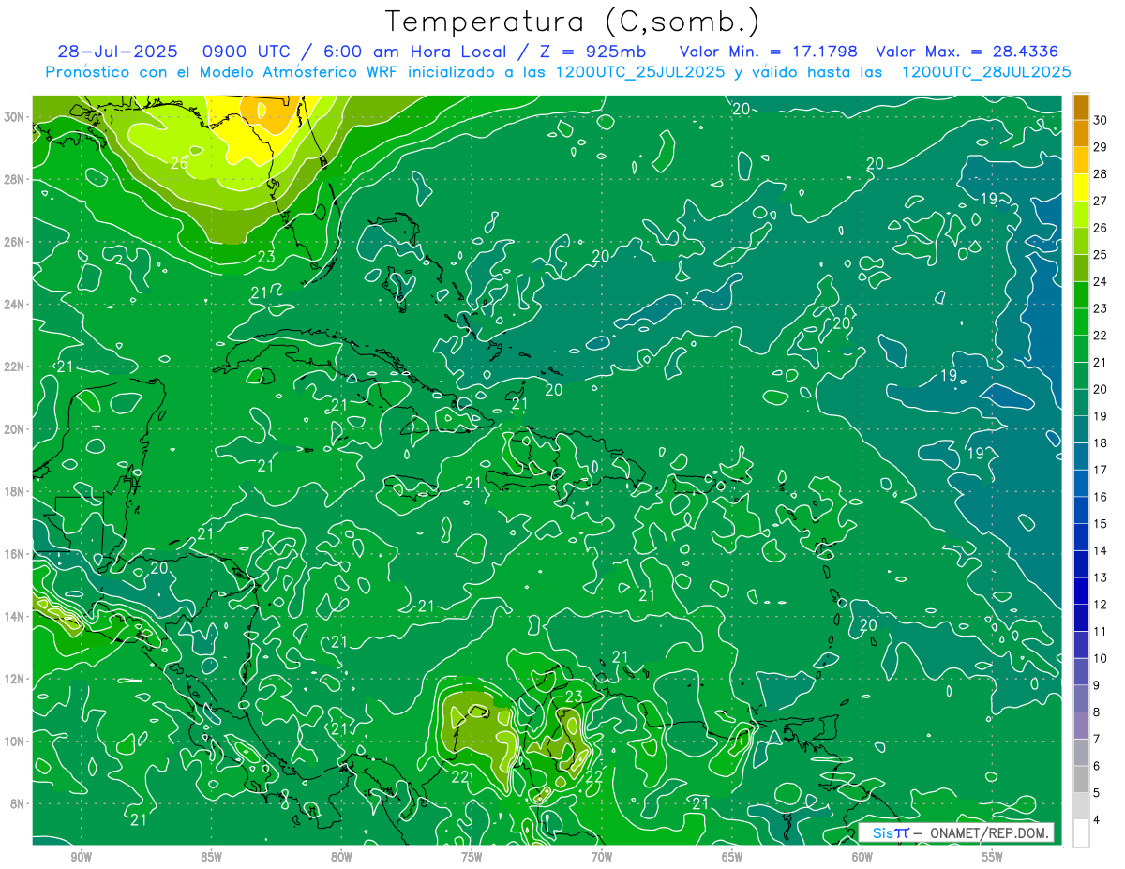Click the '55W' longitude axis label
Image resolution: width=1125 pixels, height=869 pixels.
coord(993,857)
